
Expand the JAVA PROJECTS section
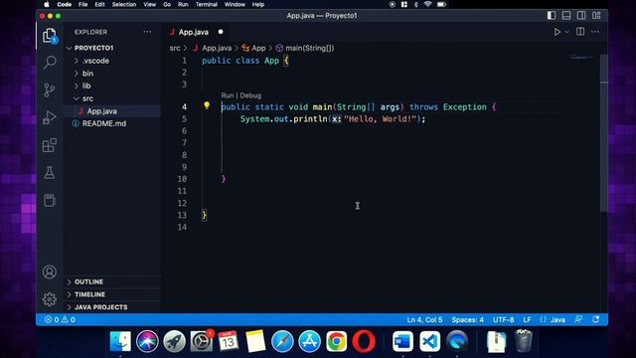coord(112,307)
